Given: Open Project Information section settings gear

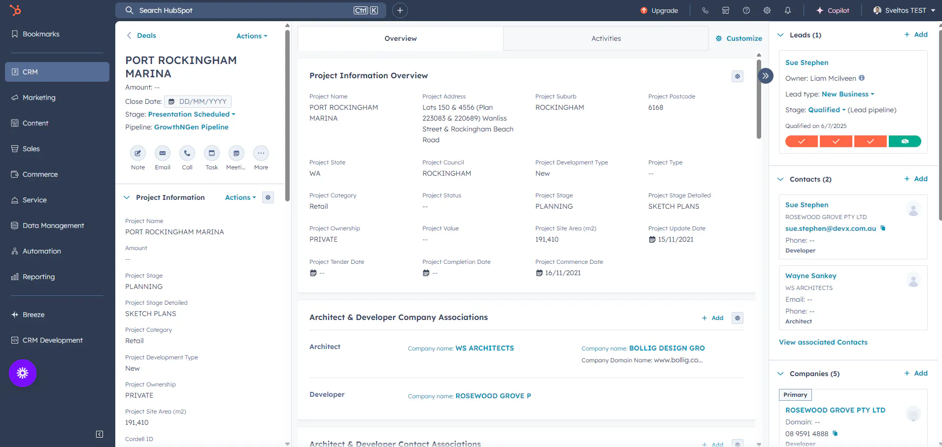Looking at the screenshot, I should [268, 197].
